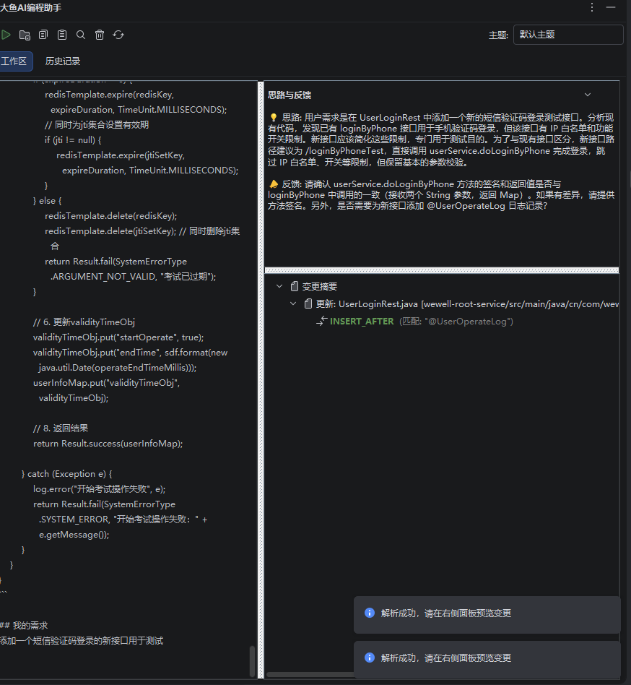The height and width of the screenshot is (685, 631).
Task: Click the 变更摘要 clipboard icon
Action: (295, 287)
